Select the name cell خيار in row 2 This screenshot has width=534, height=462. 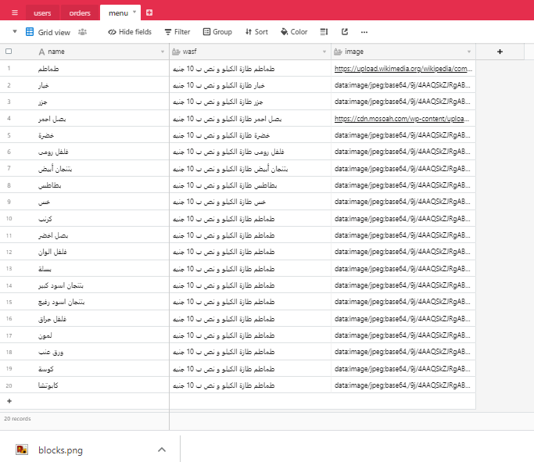tap(101, 85)
